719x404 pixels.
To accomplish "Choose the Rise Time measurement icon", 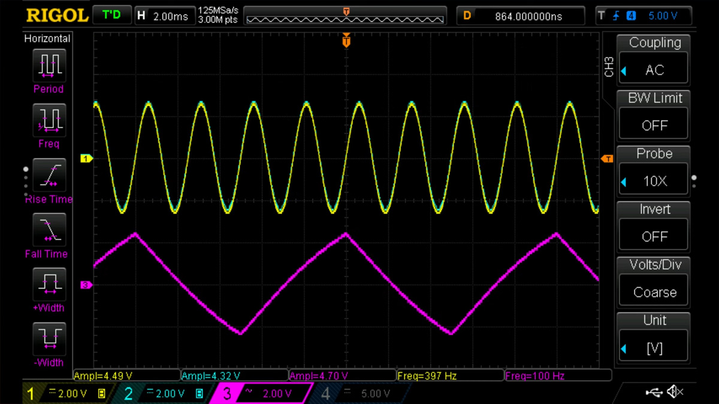I will (x=48, y=175).
